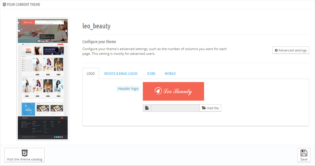Select the Logo tab

[91, 74]
